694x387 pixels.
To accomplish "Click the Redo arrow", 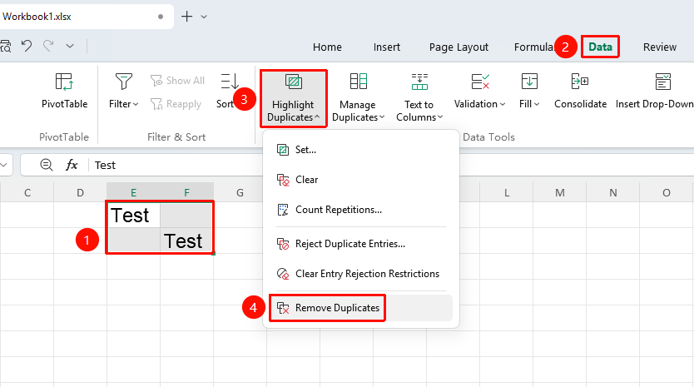I will point(48,46).
